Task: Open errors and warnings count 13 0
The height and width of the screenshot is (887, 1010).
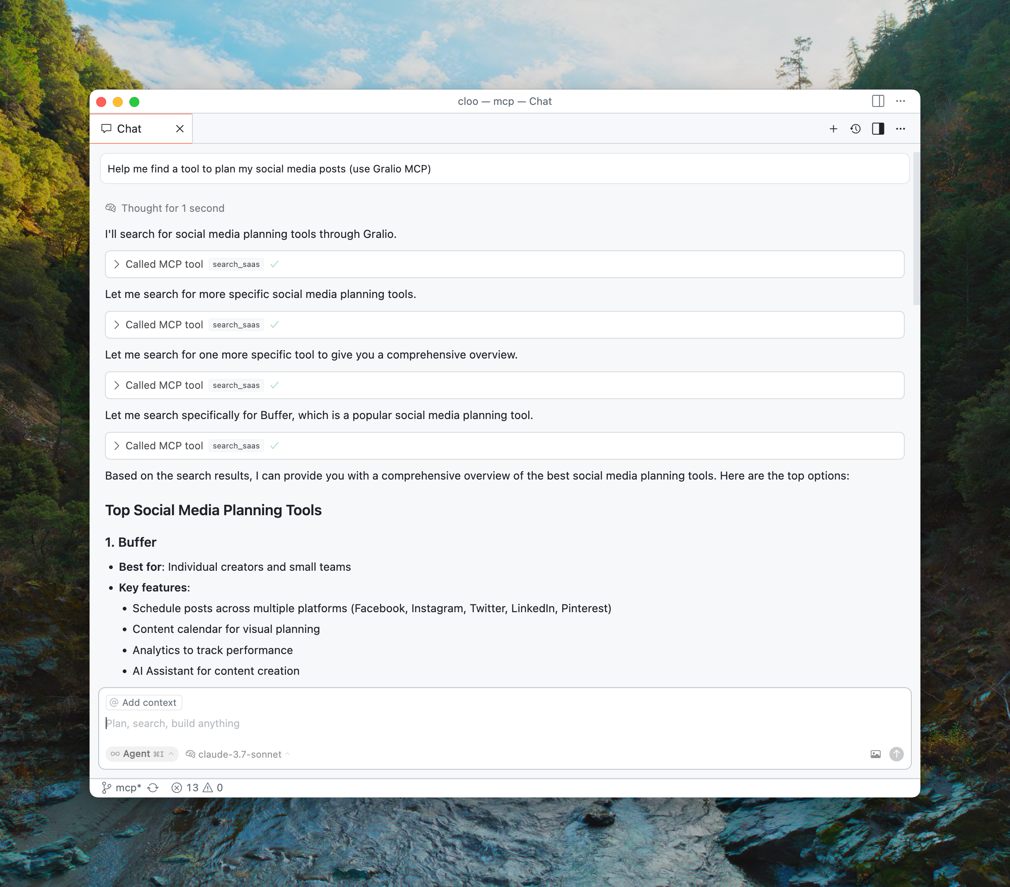Action: coord(197,788)
